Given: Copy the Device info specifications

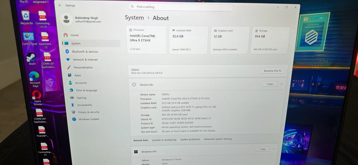Looking at the screenshot, I should 270,84.
